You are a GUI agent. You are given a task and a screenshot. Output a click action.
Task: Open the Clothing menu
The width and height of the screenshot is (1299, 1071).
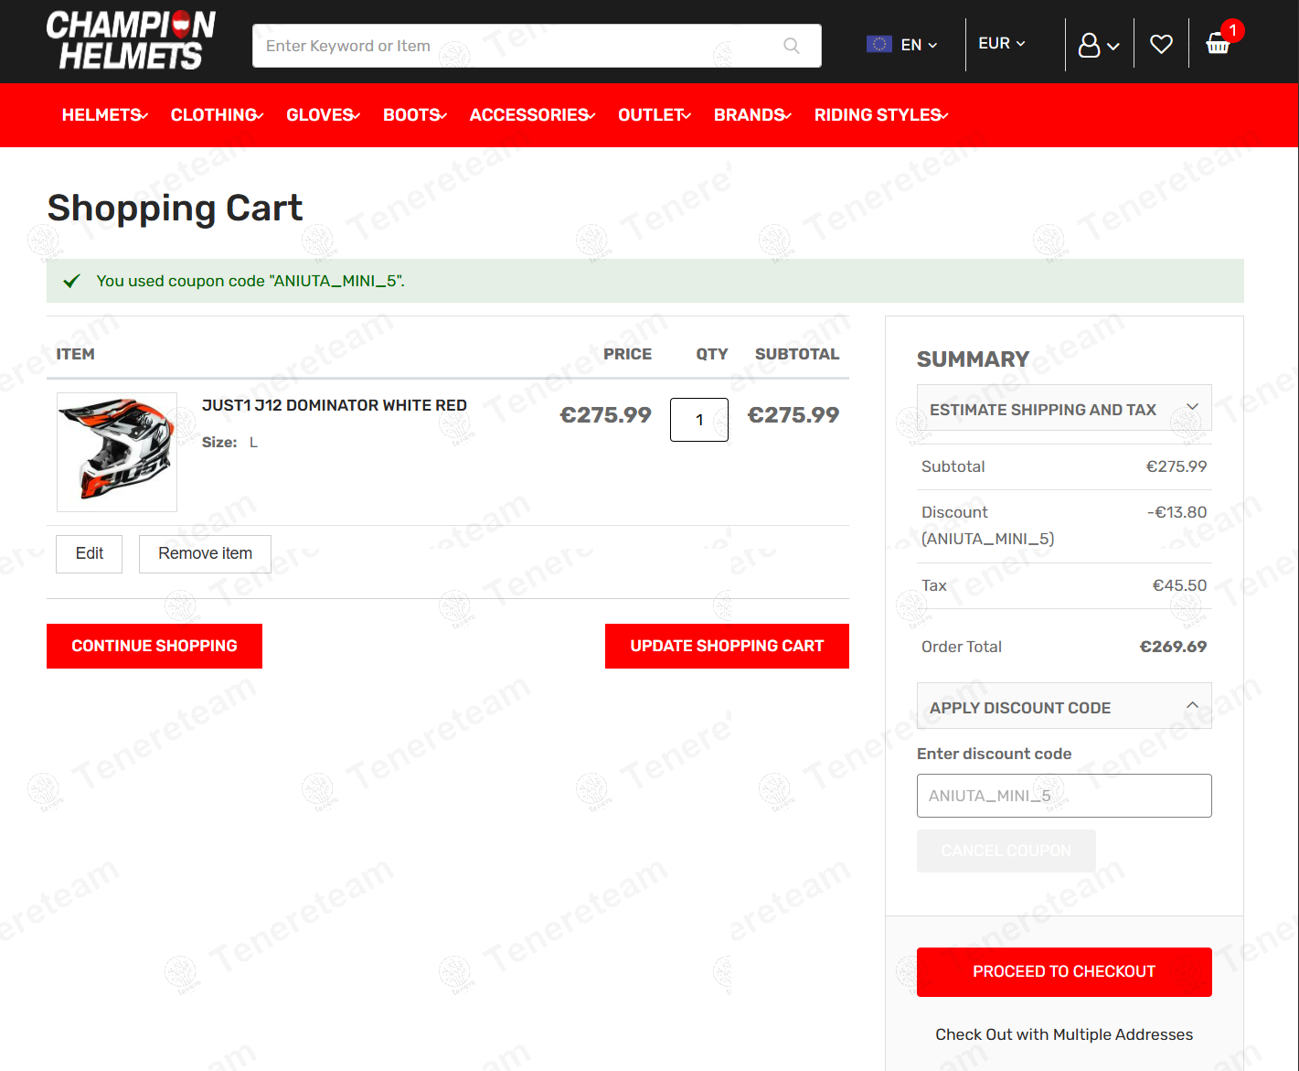[x=217, y=115]
